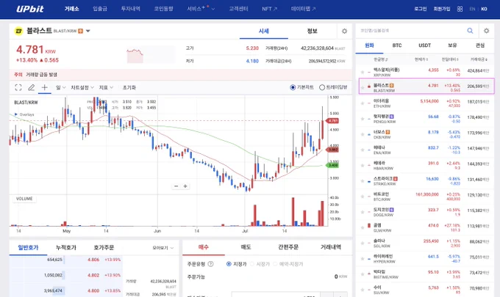The width and height of the screenshot is (500, 297).
Task: Switch to USDT market tab
Action: point(424,45)
